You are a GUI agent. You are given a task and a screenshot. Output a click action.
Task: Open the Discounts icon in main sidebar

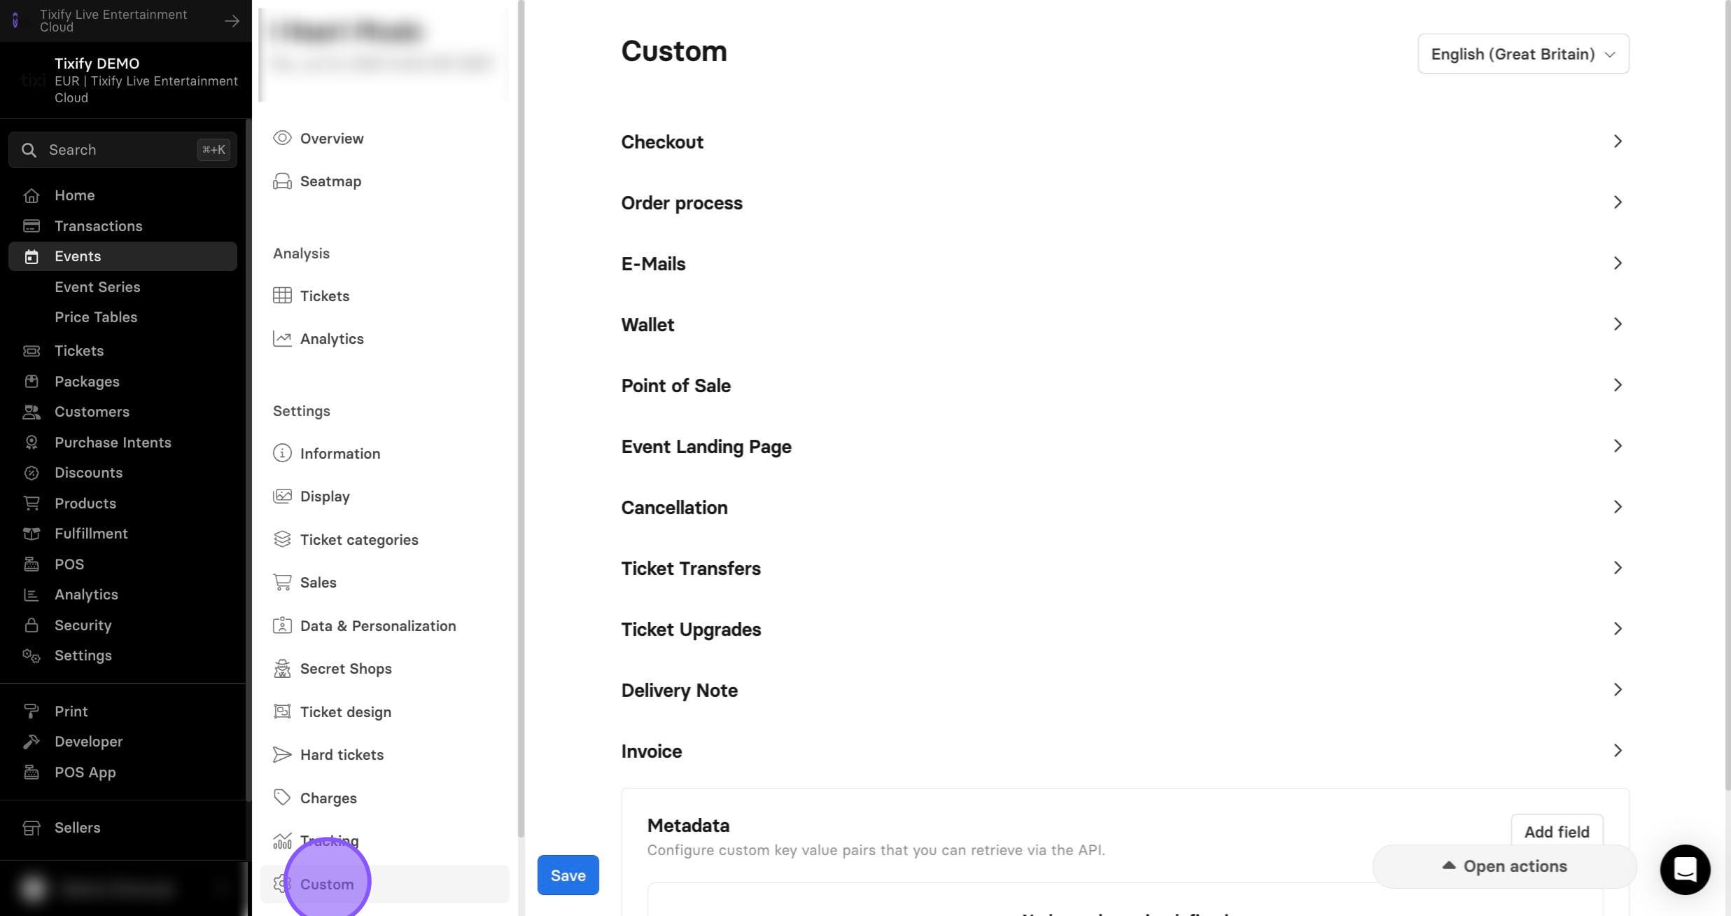(x=31, y=473)
